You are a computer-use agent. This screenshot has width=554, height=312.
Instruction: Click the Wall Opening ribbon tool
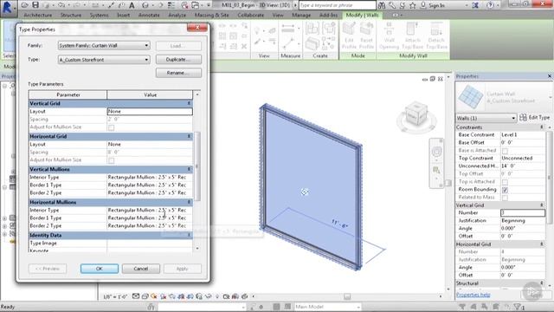click(x=389, y=36)
